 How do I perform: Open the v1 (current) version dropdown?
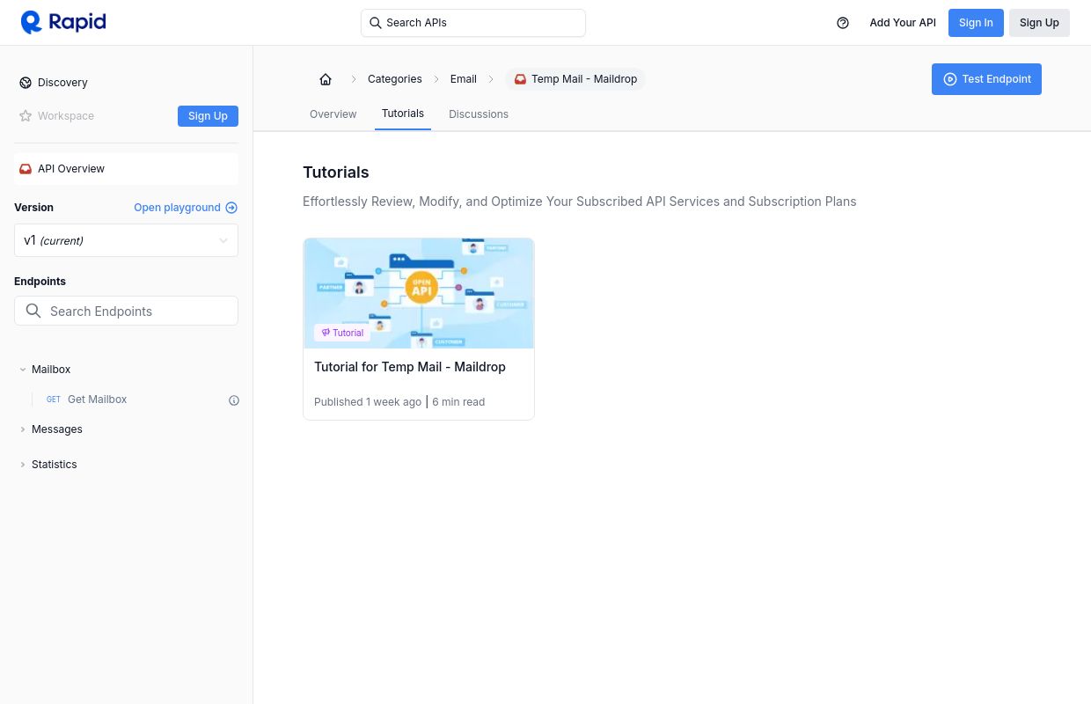coord(126,240)
